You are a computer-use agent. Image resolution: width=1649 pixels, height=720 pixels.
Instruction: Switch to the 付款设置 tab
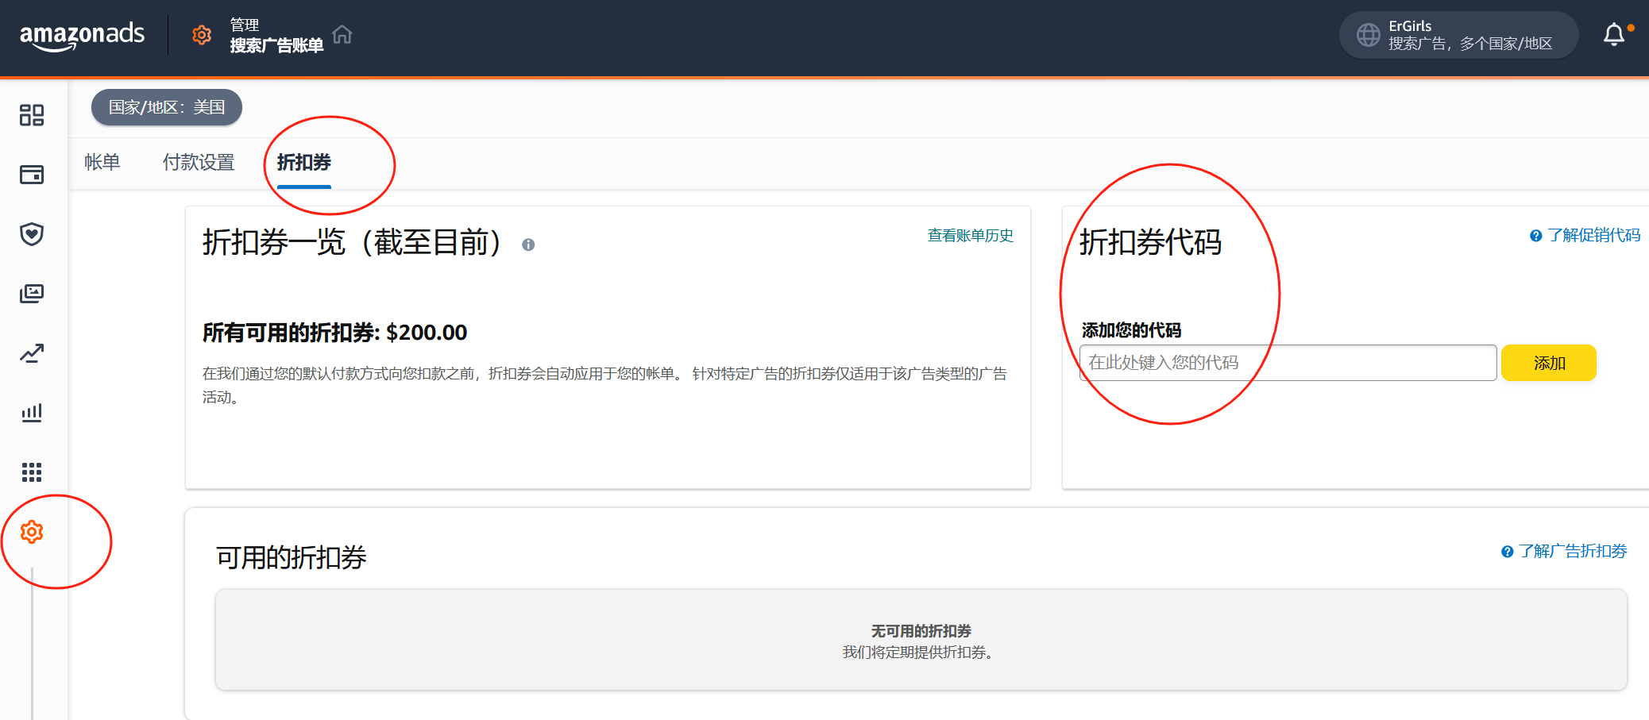[x=199, y=162]
